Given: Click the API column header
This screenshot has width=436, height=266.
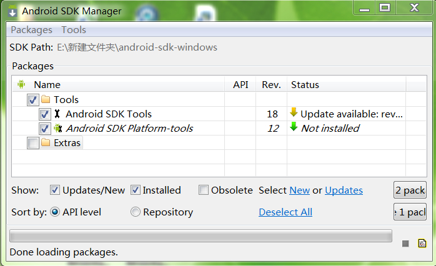Looking at the screenshot, I should click(x=240, y=84).
